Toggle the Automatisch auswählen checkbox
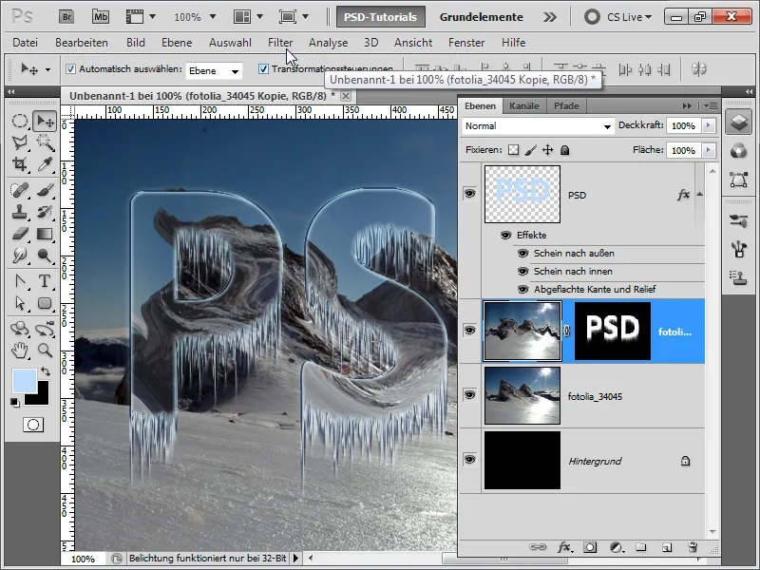 pyautogui.click(x=70, y=68)
